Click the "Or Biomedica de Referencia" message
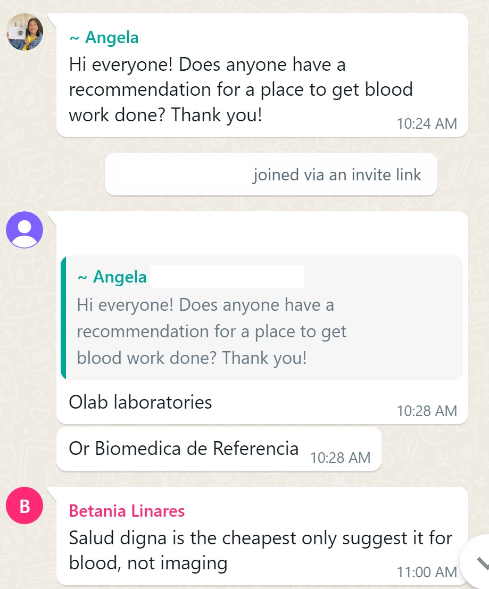This screenshot has height=589, width=489. tap(184, 449)
